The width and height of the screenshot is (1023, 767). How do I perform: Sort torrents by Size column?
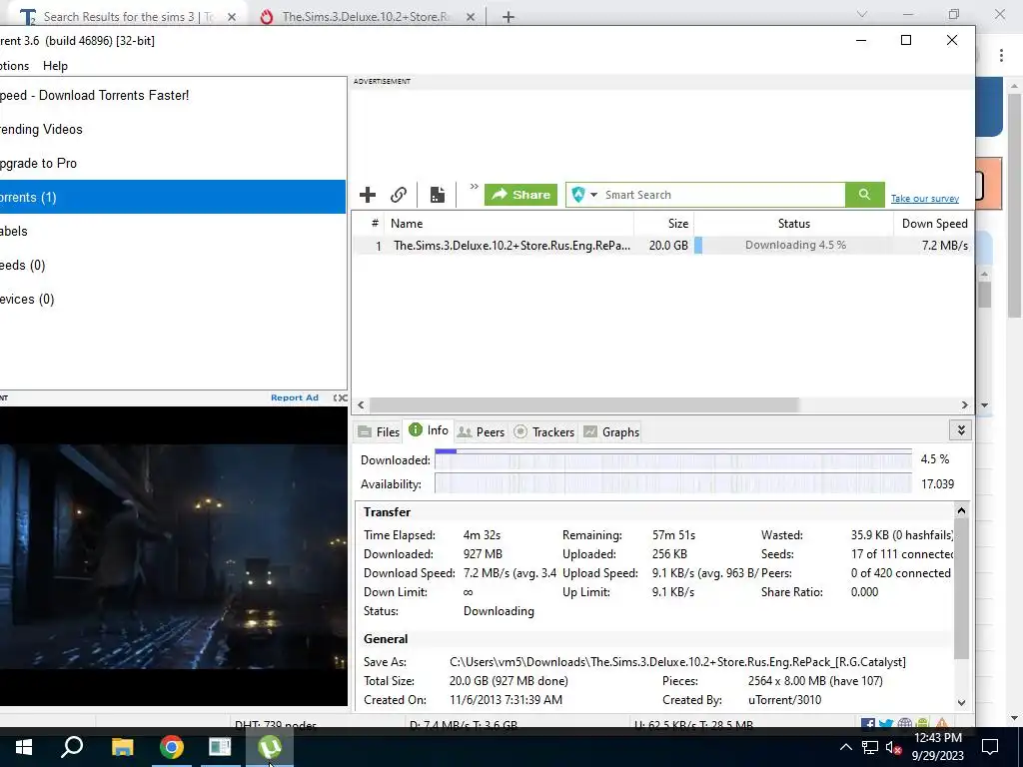point(663,223)
